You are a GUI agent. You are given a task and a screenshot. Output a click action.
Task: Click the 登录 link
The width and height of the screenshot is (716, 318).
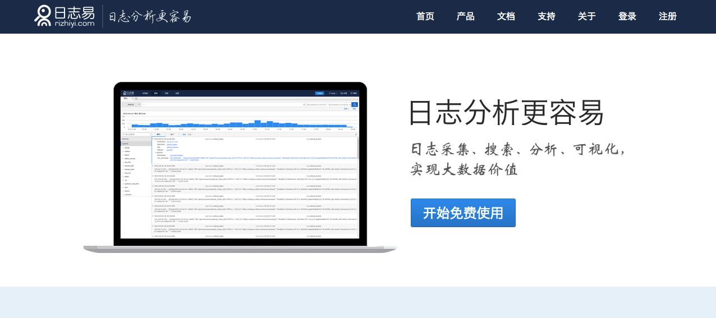tap(627, 16)
